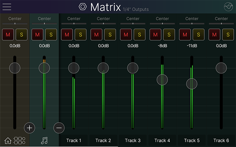
Task: Click the home master channel fader knob
Action: [x=15, y=68]
